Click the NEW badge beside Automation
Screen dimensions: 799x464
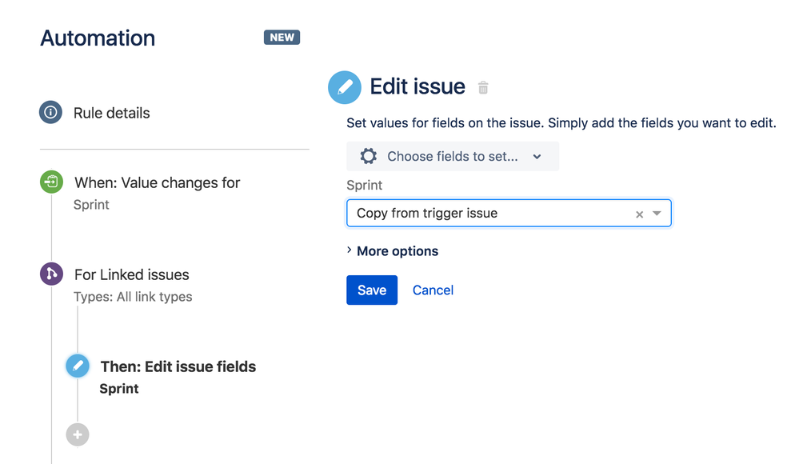tap(282, 37)
